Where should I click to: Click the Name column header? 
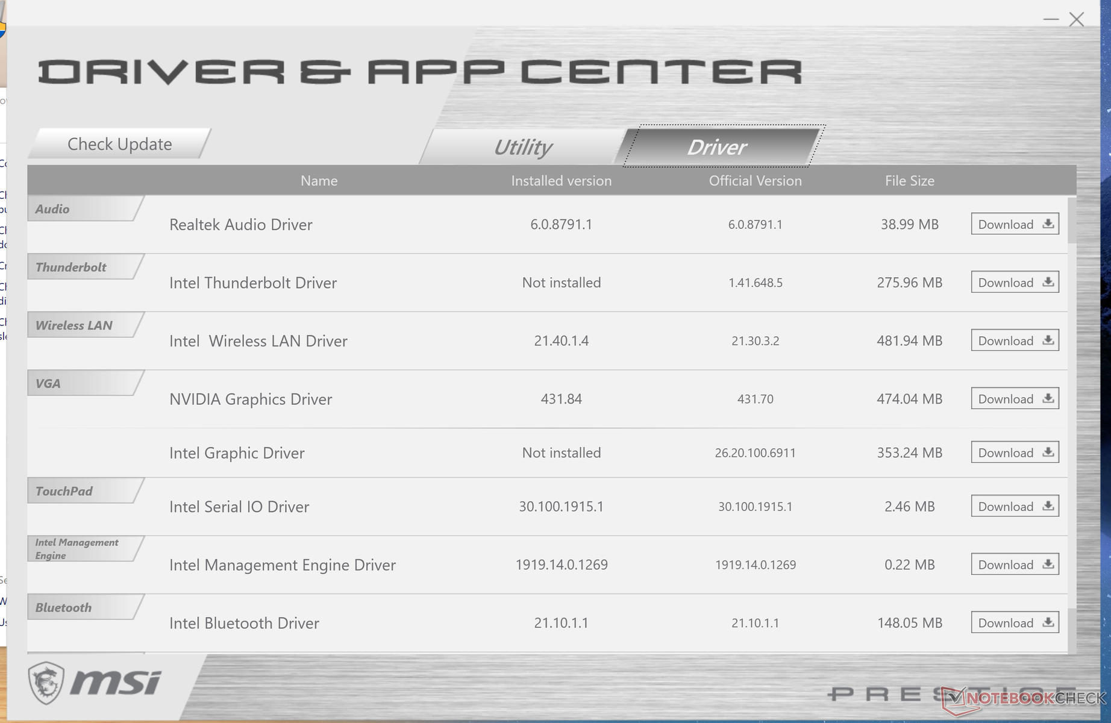(x=319, y=181)
